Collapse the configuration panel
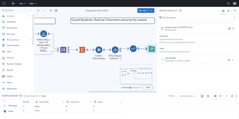 [235, 10]
